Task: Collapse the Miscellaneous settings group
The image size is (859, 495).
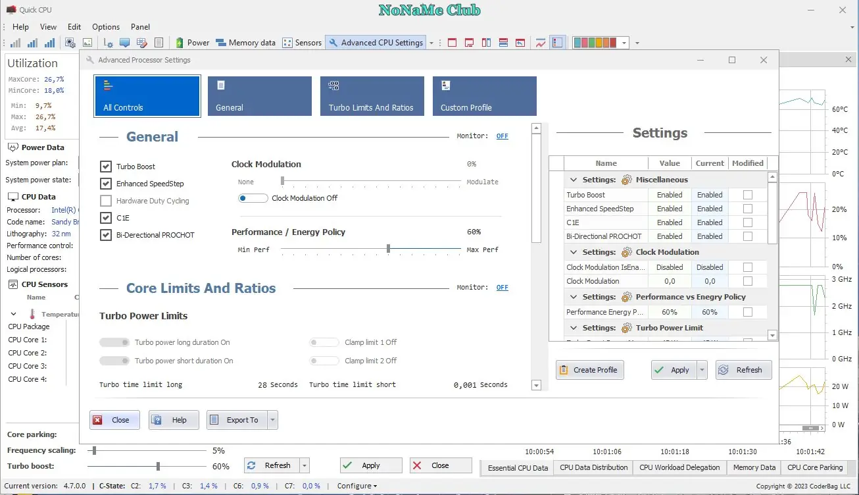Action: [x=574, y=180]
